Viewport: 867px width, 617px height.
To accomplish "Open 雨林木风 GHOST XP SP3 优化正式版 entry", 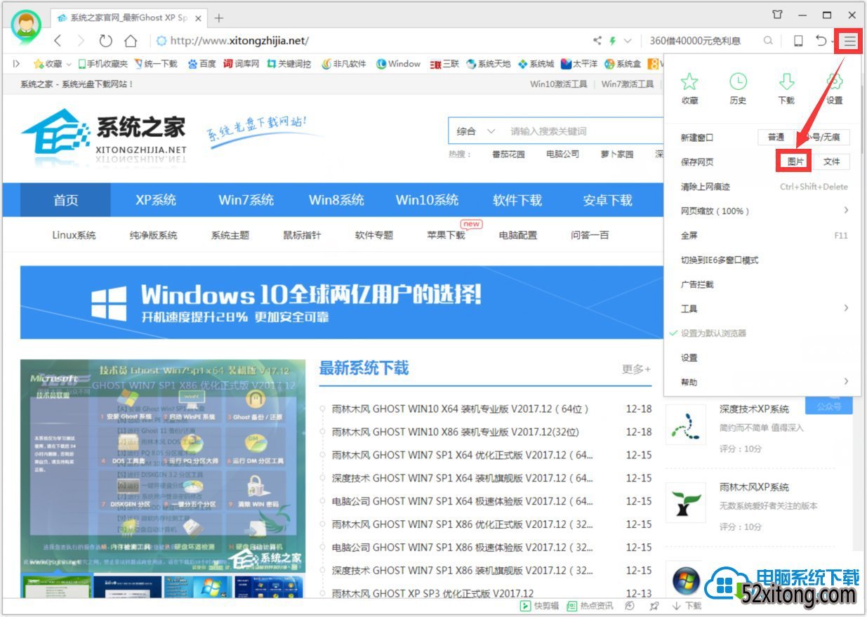I will pyautogui.click(x=432, y=593).
